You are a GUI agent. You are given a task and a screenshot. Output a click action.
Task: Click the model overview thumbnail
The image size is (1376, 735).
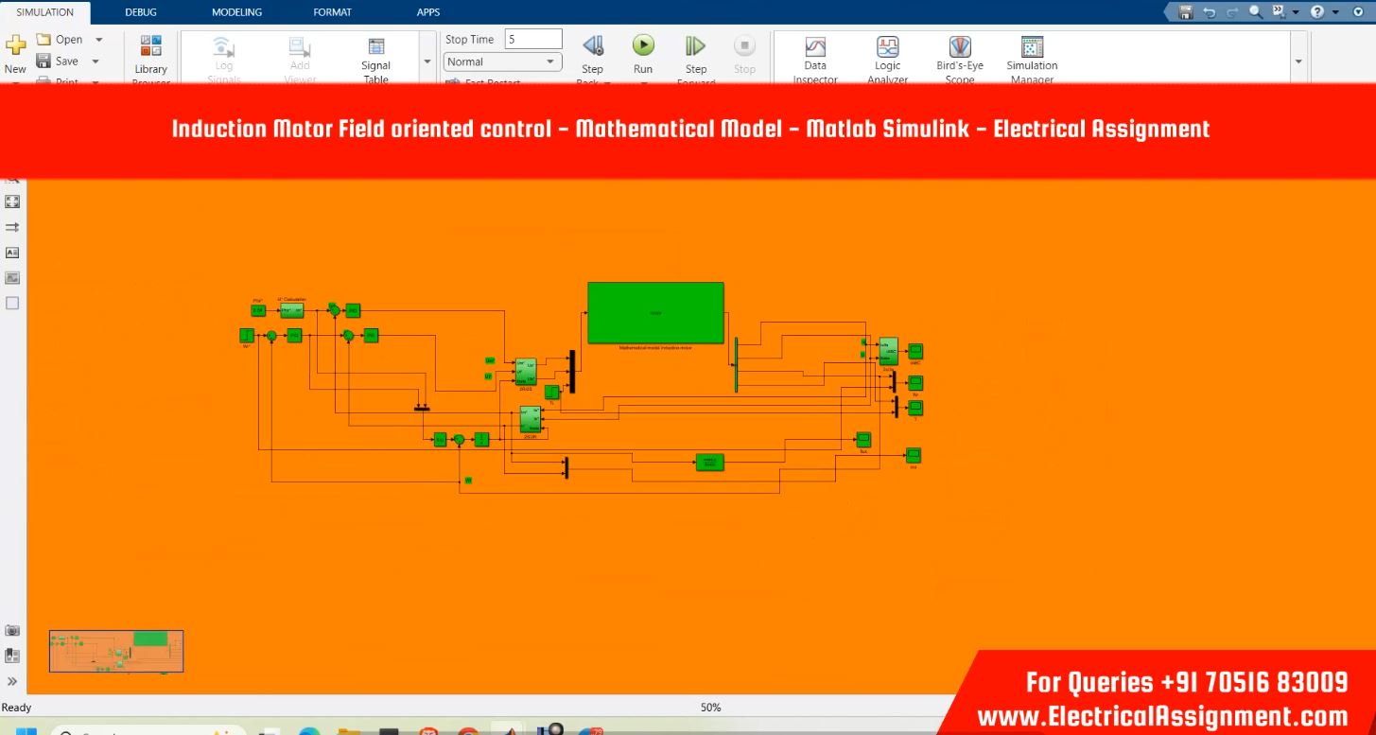[x=116, y=651]
